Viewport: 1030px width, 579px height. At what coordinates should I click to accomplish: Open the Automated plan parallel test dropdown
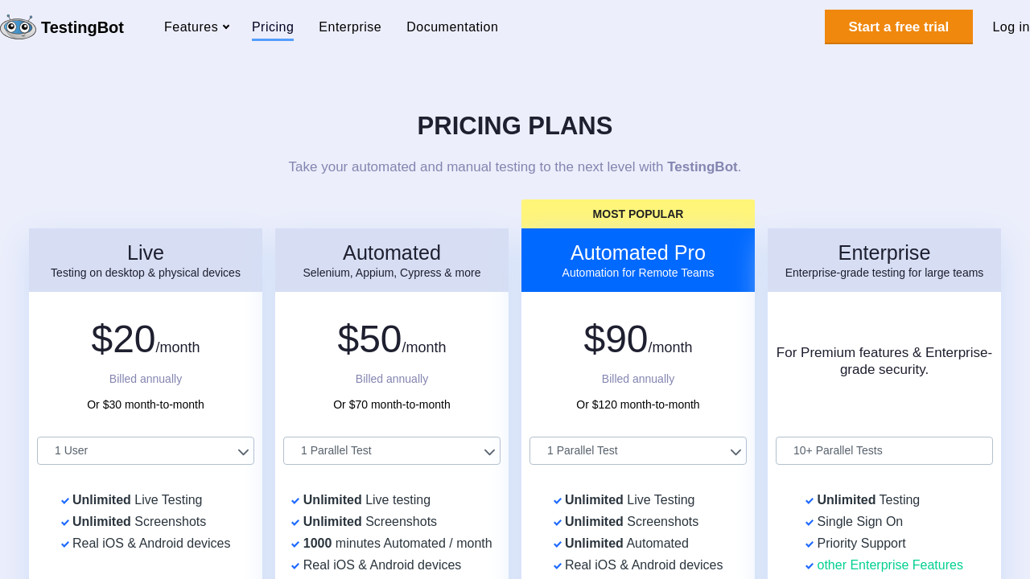[x=392, y=451]
